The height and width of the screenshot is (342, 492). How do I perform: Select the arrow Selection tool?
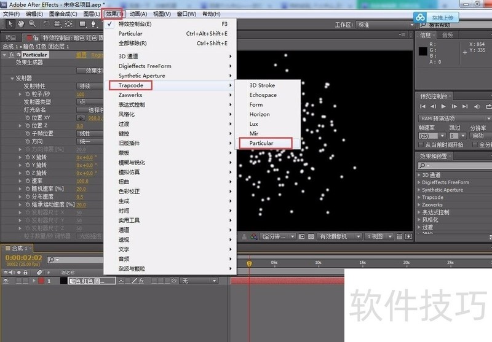10,24
